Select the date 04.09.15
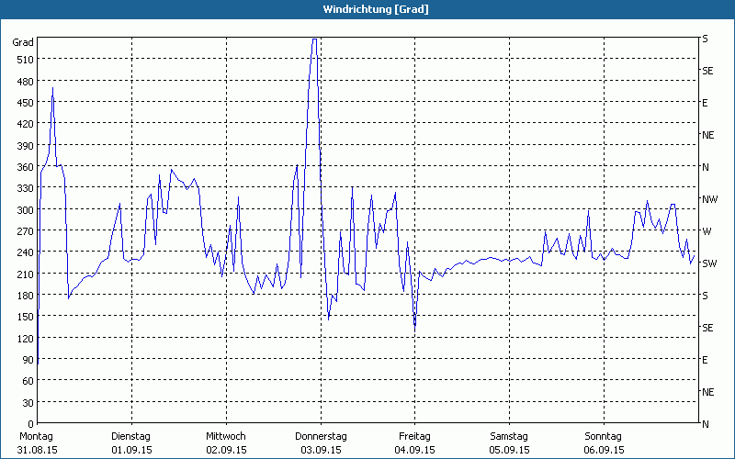Viewport: 735px width, 459px height. point(415,450)
